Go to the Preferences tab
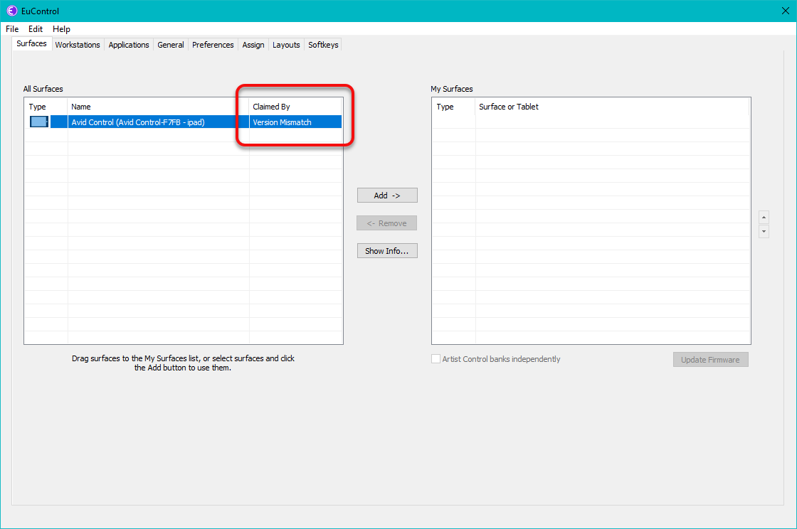The height and width of the screenshot is (529, 797). point(213,45)
